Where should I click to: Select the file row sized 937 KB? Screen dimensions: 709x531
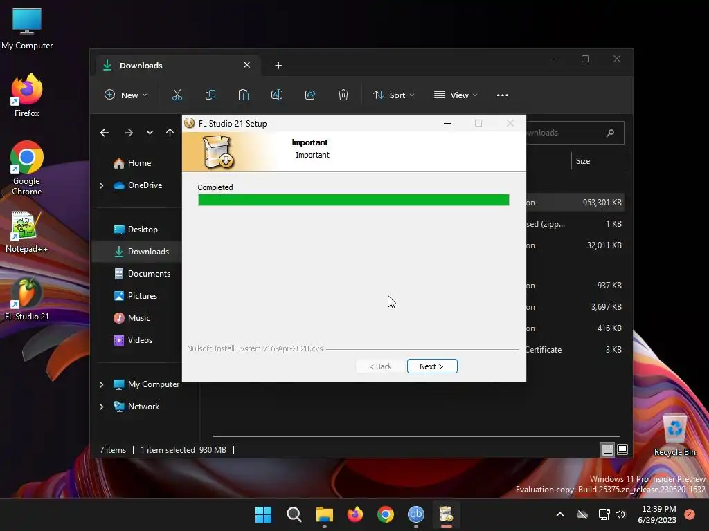[575, 286]
